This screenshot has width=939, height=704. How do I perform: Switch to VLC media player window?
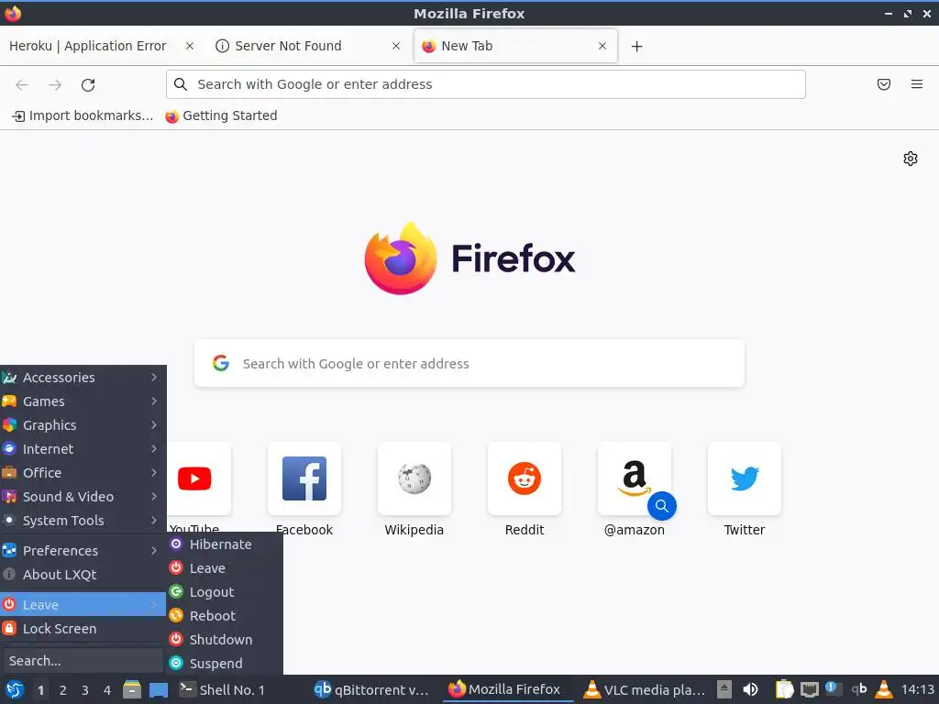pos(645,689)
